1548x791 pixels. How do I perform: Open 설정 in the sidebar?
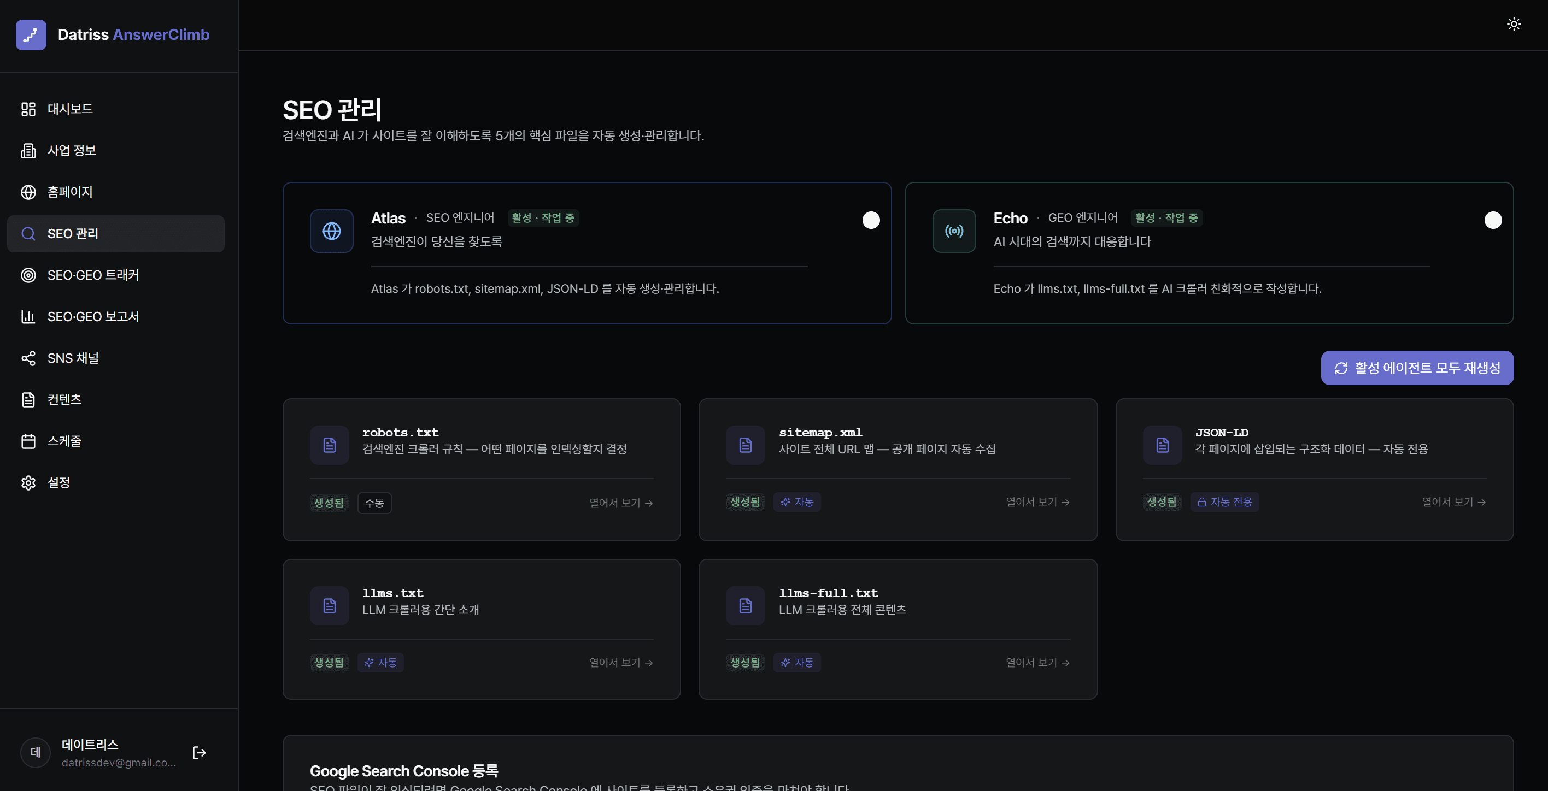click(116, 483)
